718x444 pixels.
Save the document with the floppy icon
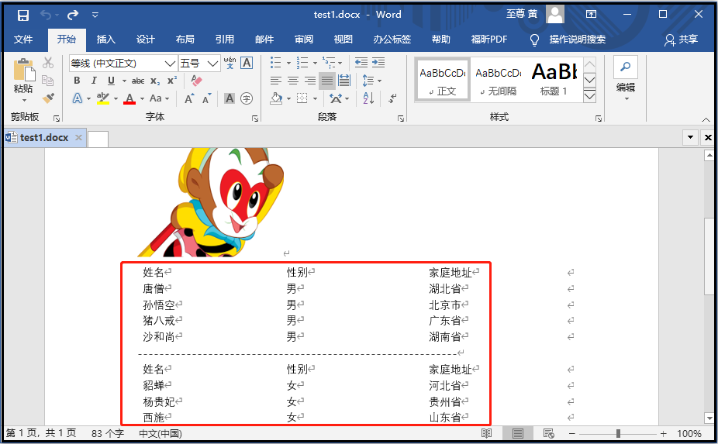pyautogui.click(x=23, y=15)
